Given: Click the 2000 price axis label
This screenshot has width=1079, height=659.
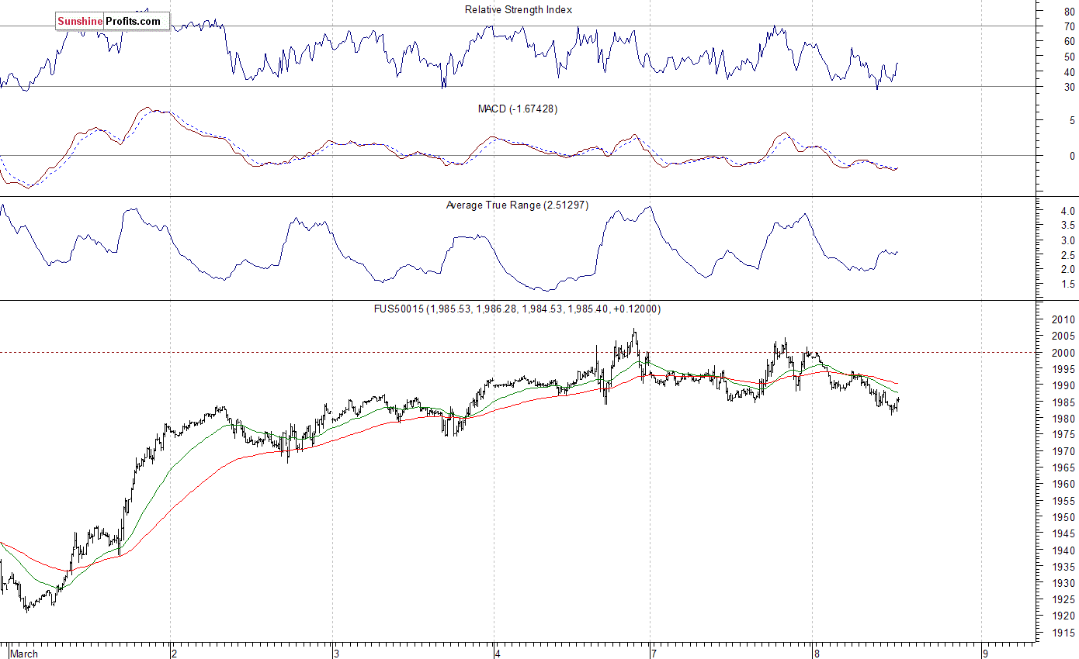Looking at the screenshot, I should [1064, 353].
